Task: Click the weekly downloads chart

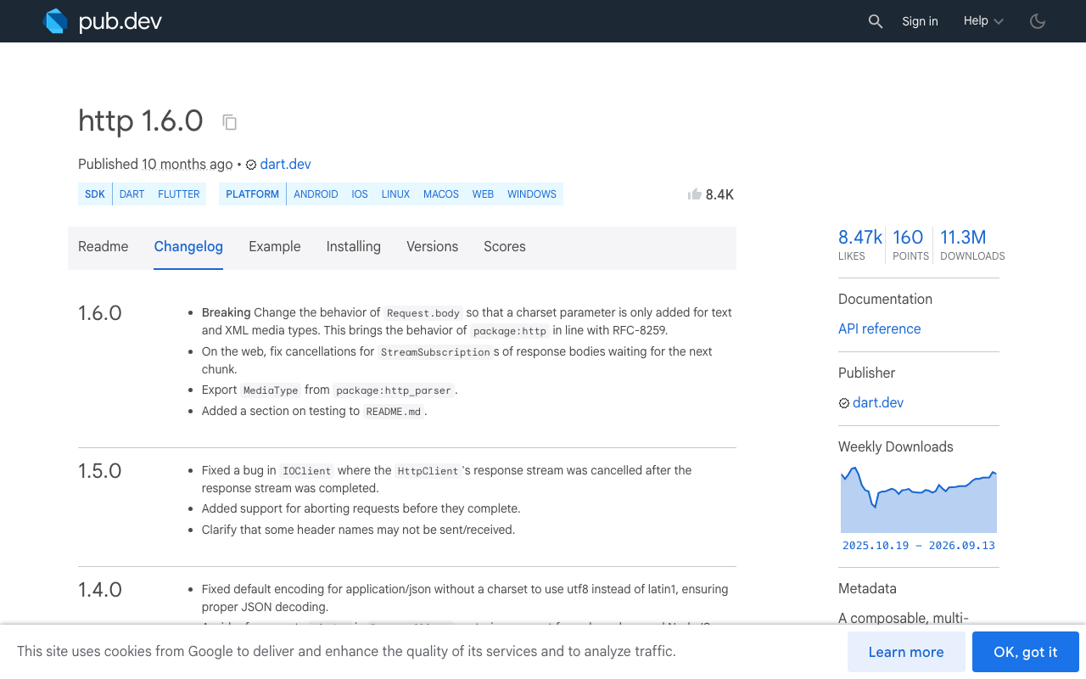Action: [919, 500]
